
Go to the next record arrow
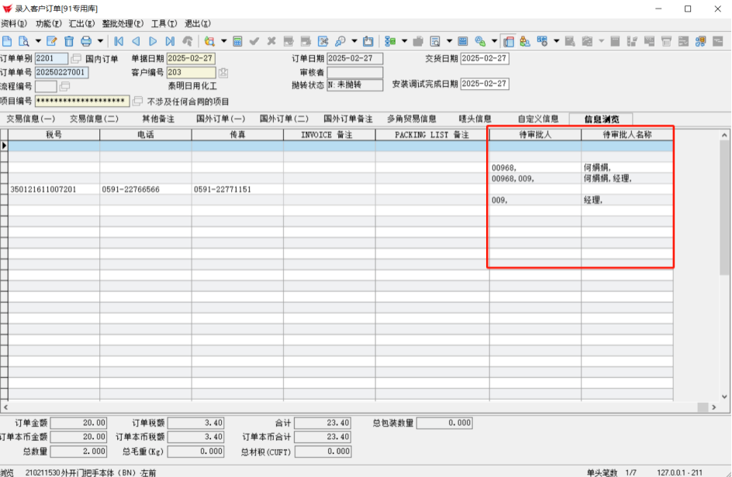[153, 41]
